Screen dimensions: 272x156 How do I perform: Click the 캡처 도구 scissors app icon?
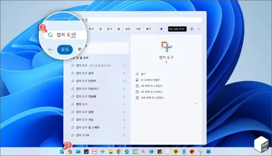click(166, 47)
